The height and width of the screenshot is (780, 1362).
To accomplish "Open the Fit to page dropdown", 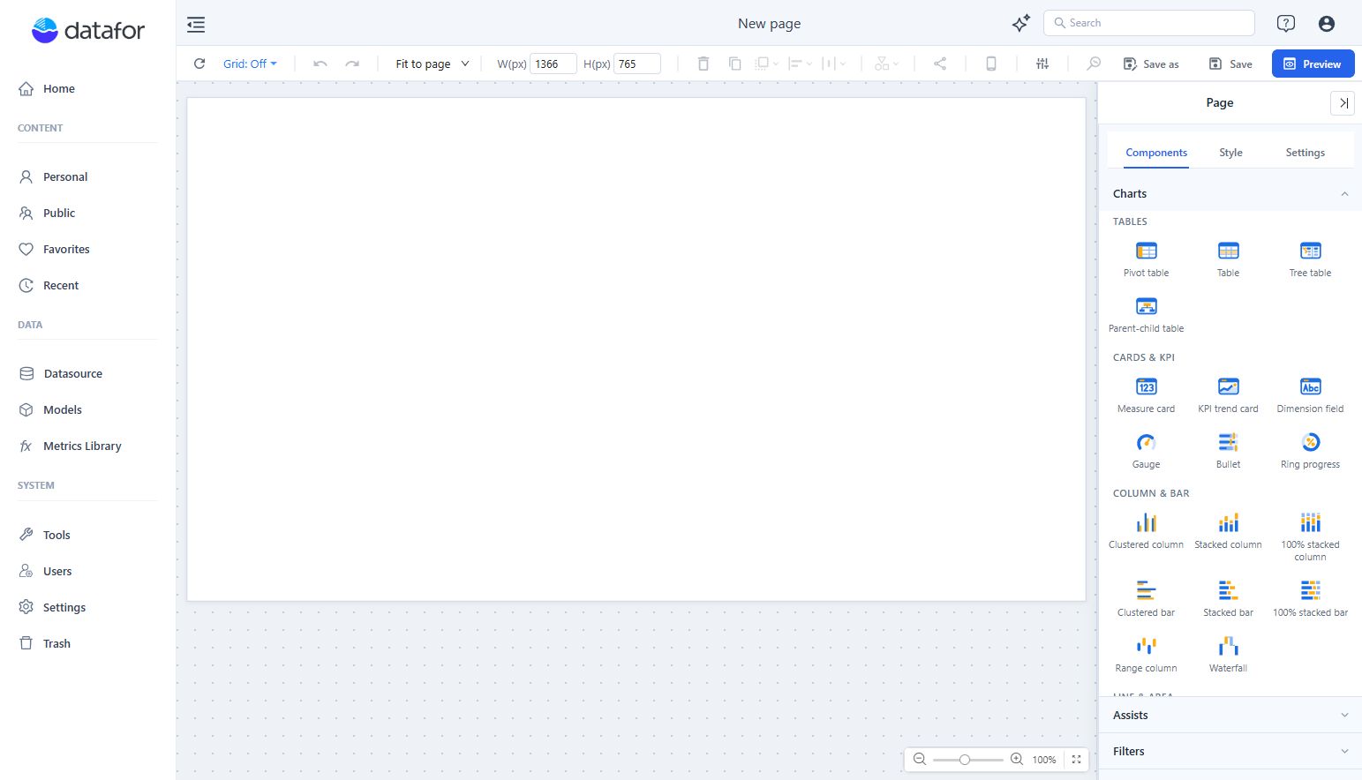I will tap(433, 64).
